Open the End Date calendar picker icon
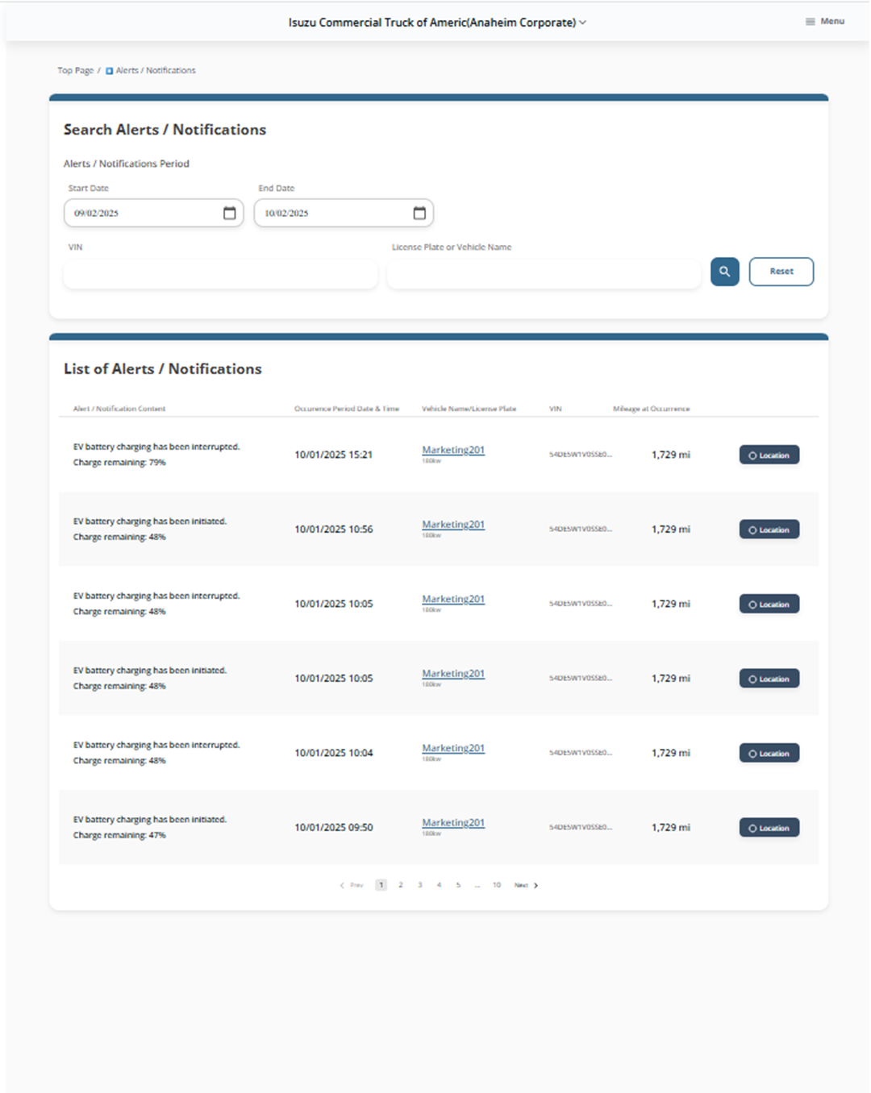This screenshot has width=871, height=1093. [419, 213]
